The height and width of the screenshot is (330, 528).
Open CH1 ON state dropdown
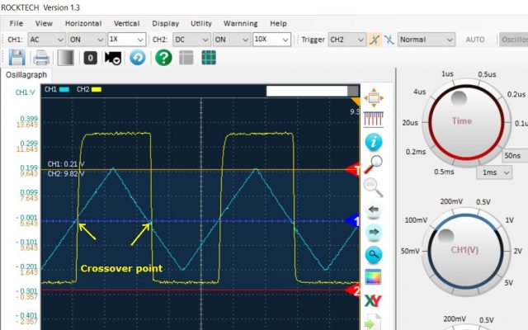(87, 40)
